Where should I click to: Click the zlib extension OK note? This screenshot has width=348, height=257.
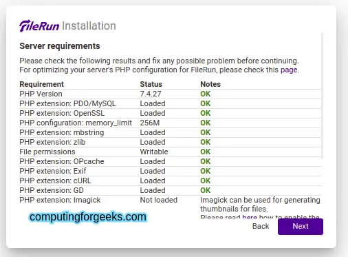coord(205,142)
